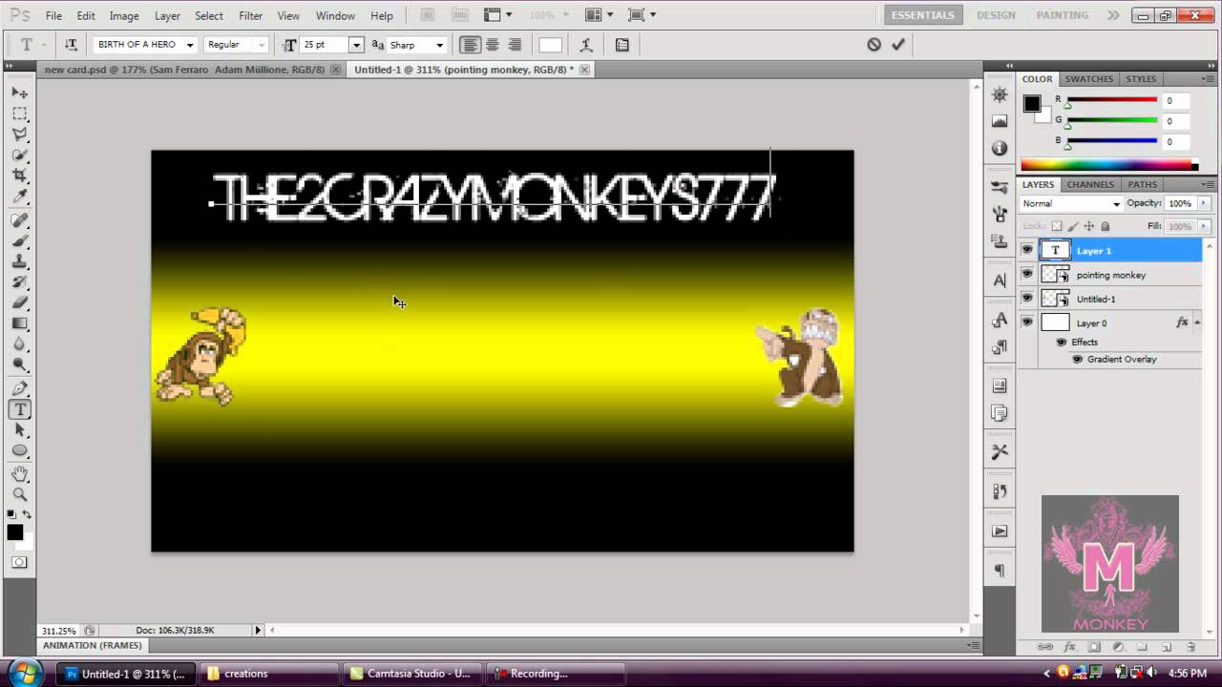Open the font family dropdown
Viewport: 1222px width, 687px height.
pos(189,45)
